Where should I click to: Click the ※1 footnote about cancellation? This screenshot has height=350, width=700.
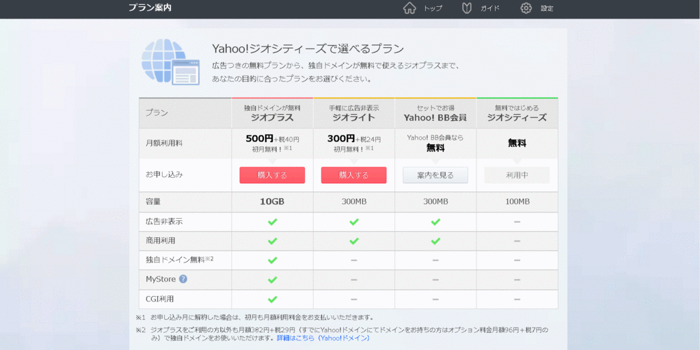(x=254, y=317)
